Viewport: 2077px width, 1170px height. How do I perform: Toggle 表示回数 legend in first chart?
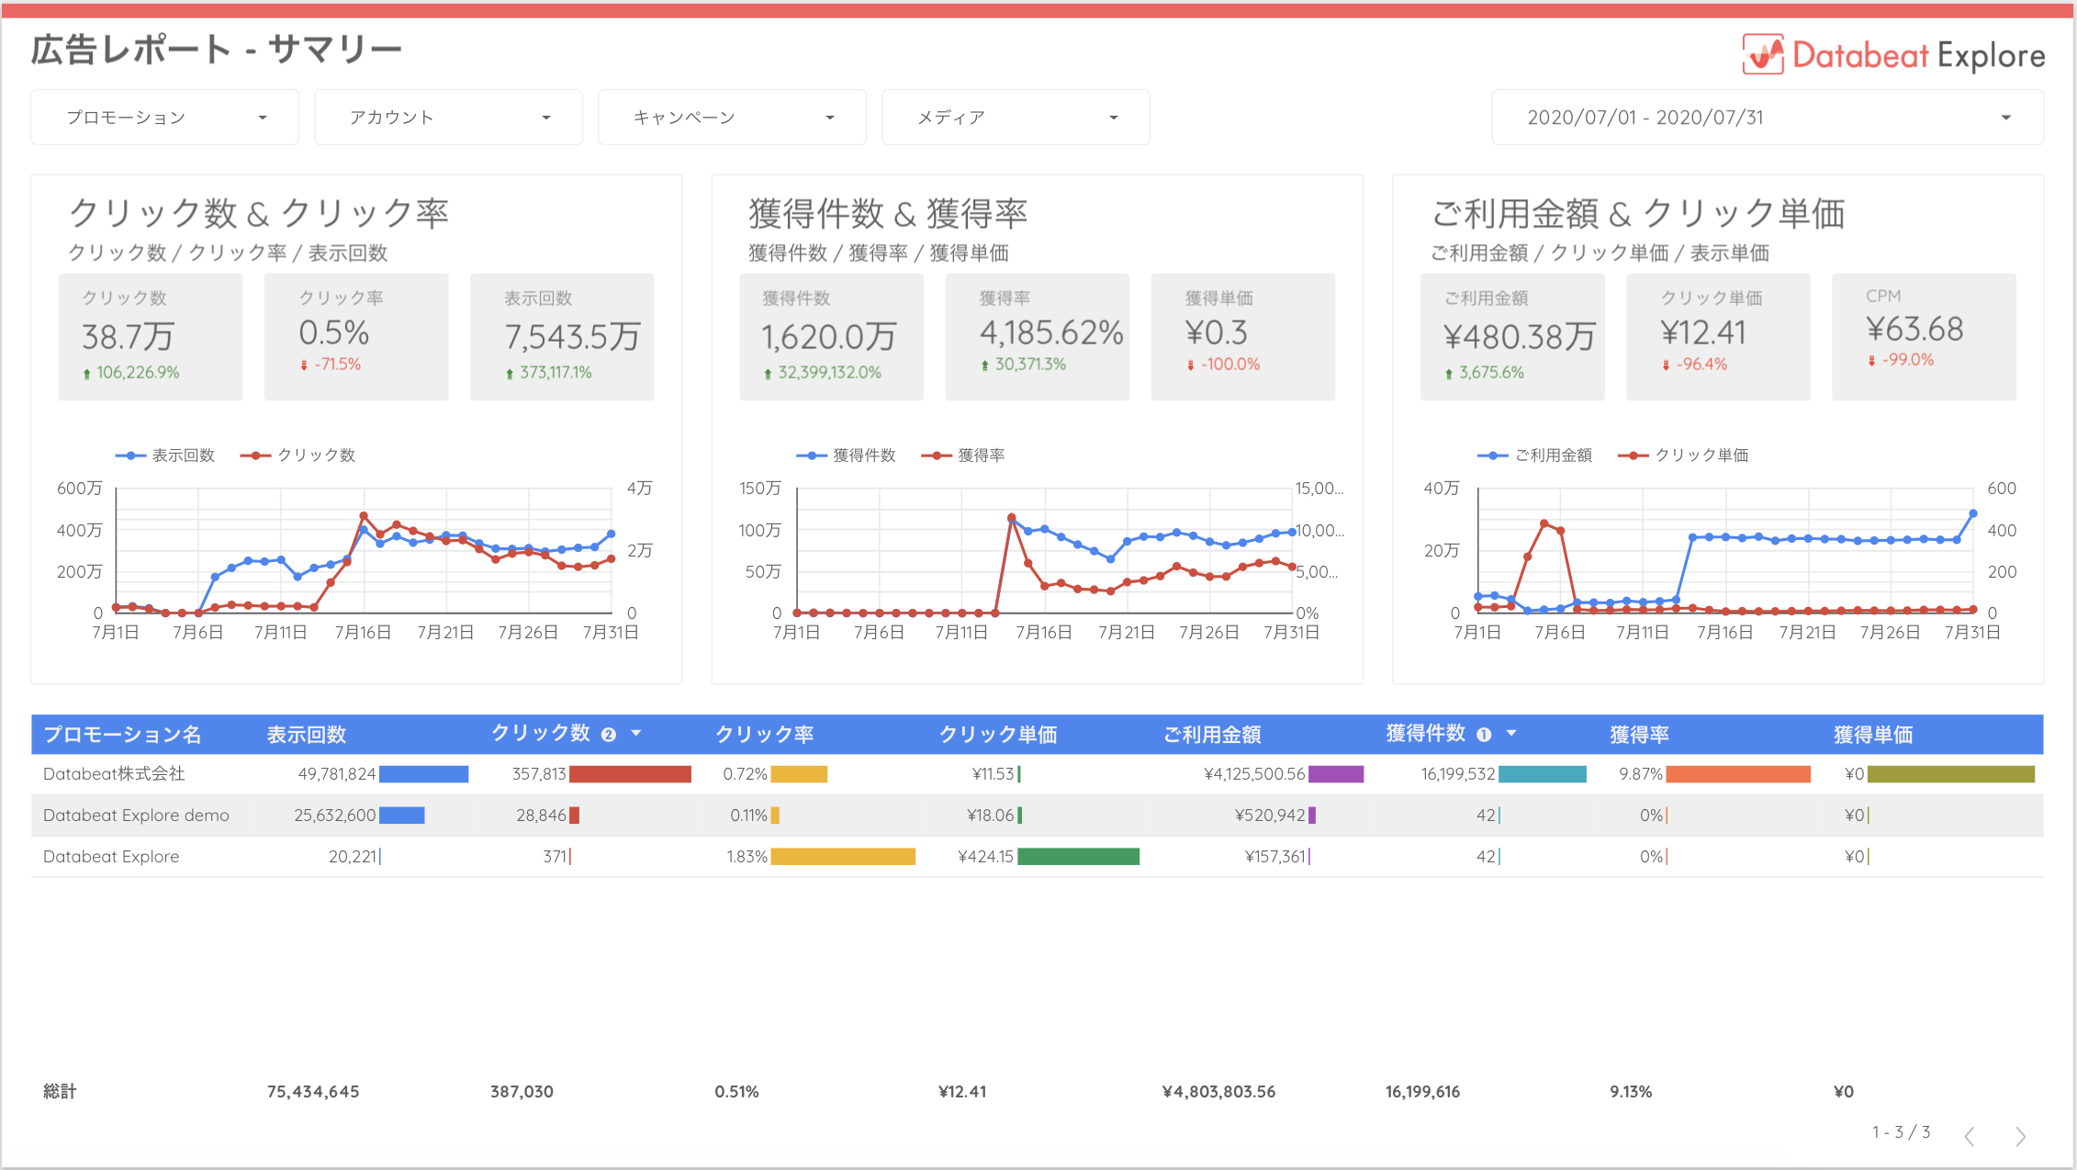[165, 456]
